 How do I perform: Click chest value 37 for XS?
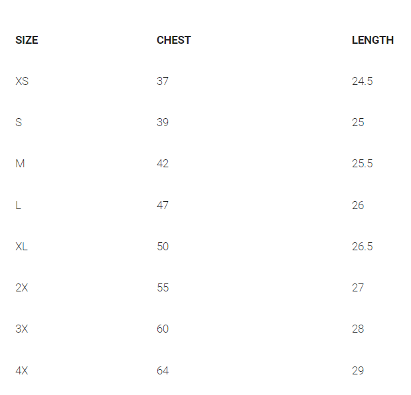(x=163, y=81)
